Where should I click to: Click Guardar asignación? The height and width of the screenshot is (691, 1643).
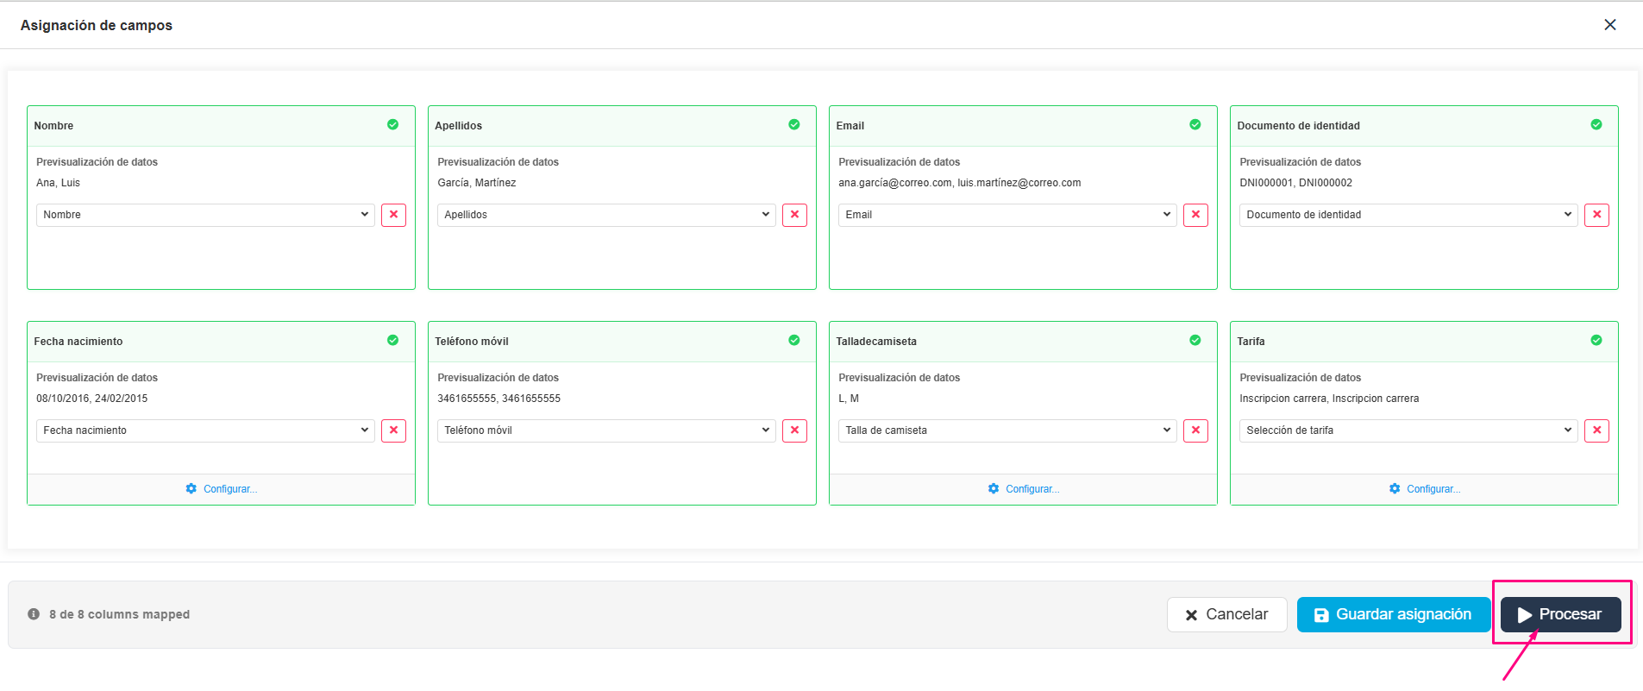pos(1393,615)
